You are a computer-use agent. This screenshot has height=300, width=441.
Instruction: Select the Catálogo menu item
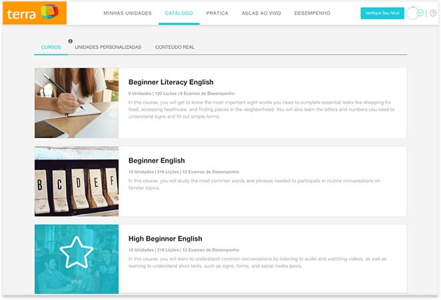(179, 13)
